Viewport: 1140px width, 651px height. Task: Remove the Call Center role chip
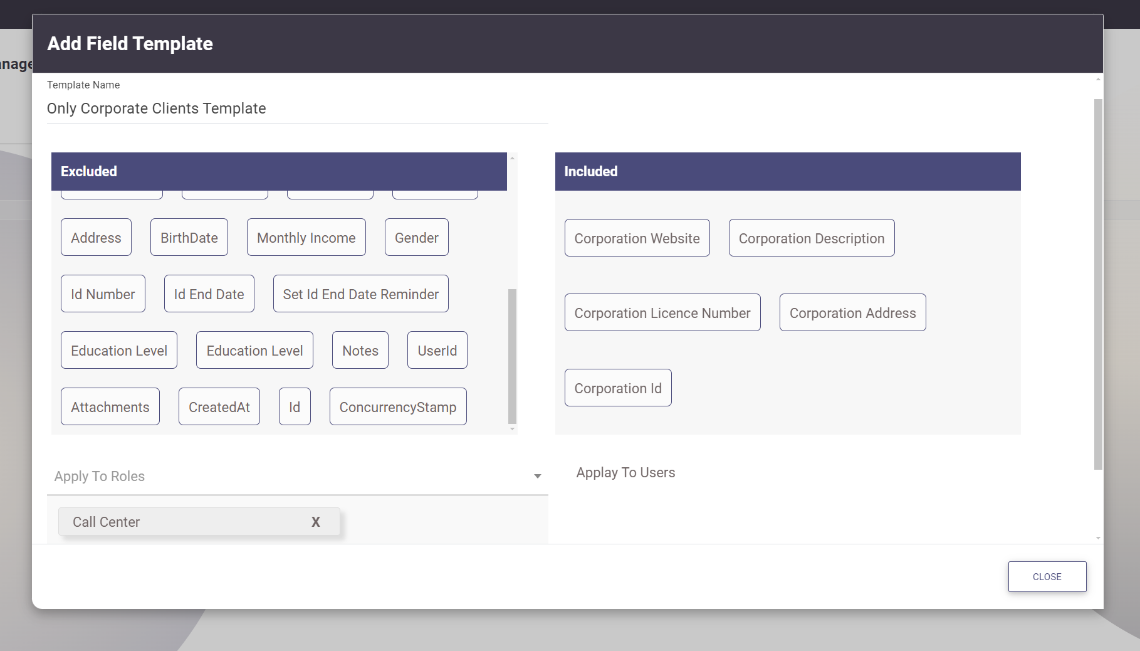(x=315, y=522)
